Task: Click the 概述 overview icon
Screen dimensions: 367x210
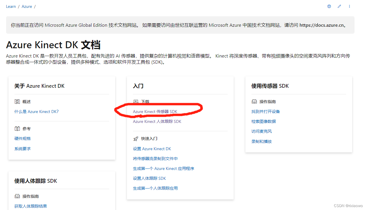Action: click(x=17, y=102)
